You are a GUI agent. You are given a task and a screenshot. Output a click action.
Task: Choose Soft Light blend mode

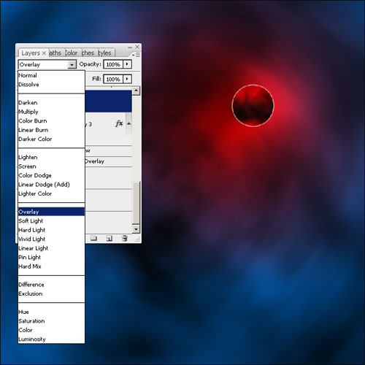click(51, 220)
